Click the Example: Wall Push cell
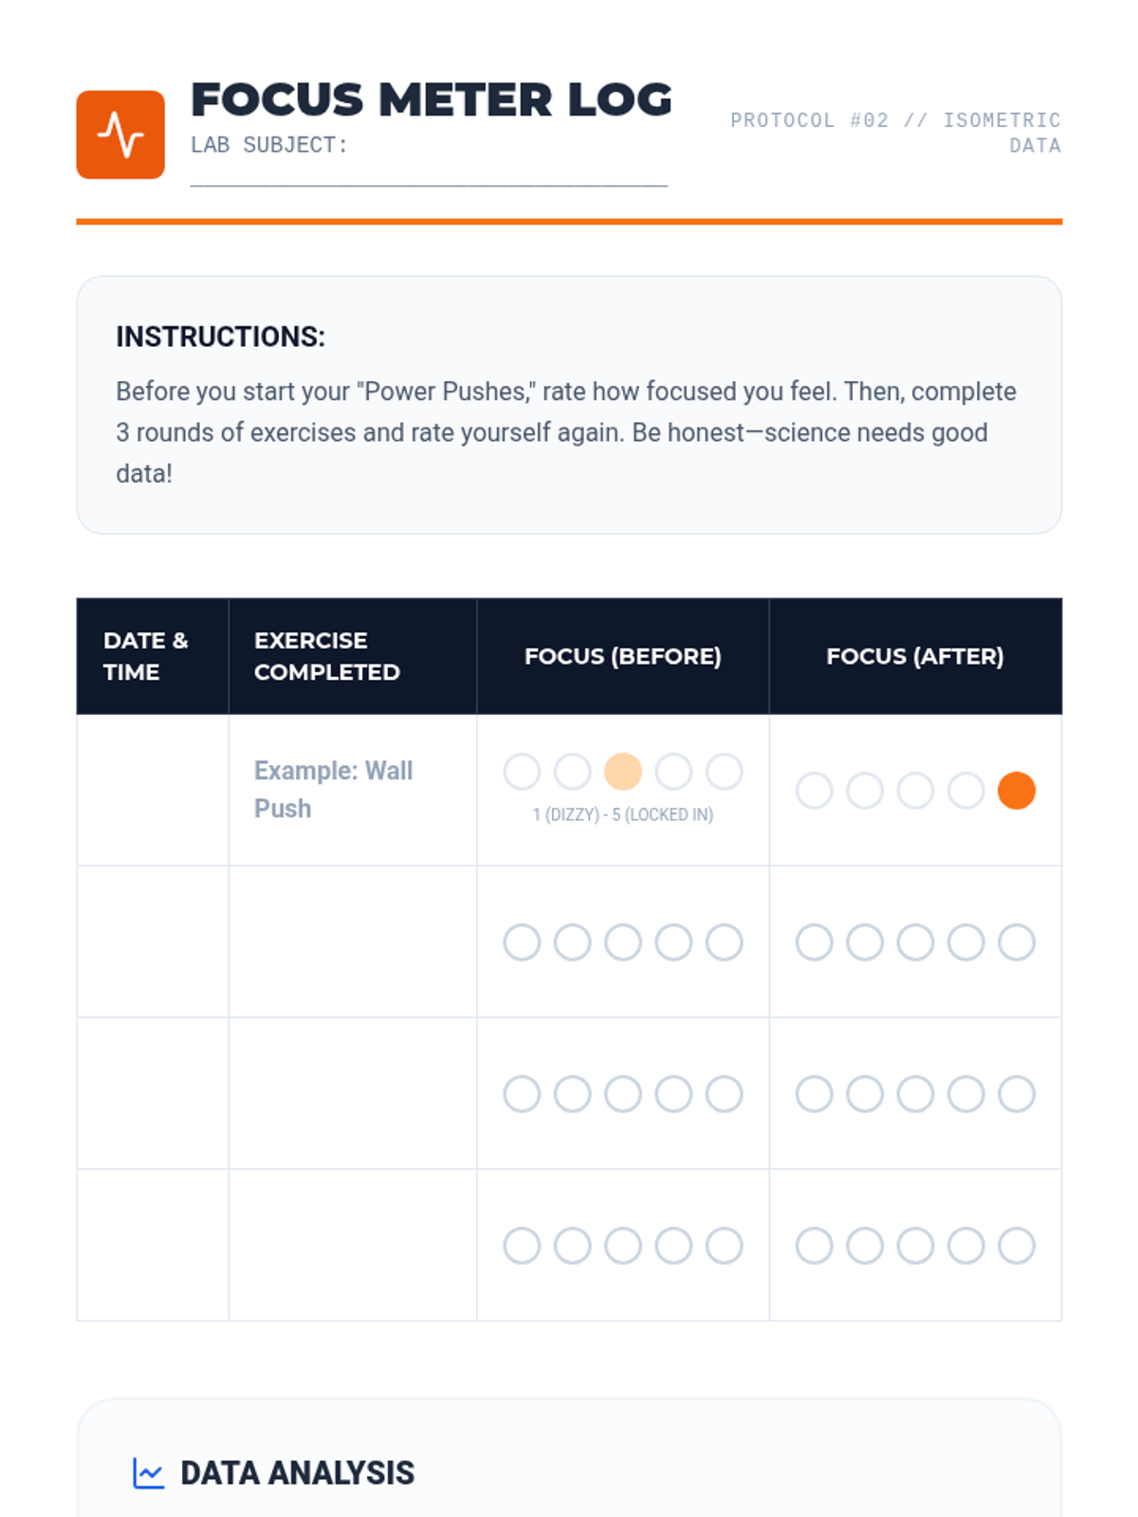The image size is (1138, 1517). [334, 789]
